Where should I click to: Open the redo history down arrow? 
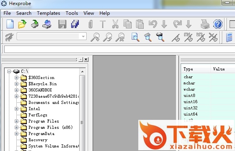point(188,24)
